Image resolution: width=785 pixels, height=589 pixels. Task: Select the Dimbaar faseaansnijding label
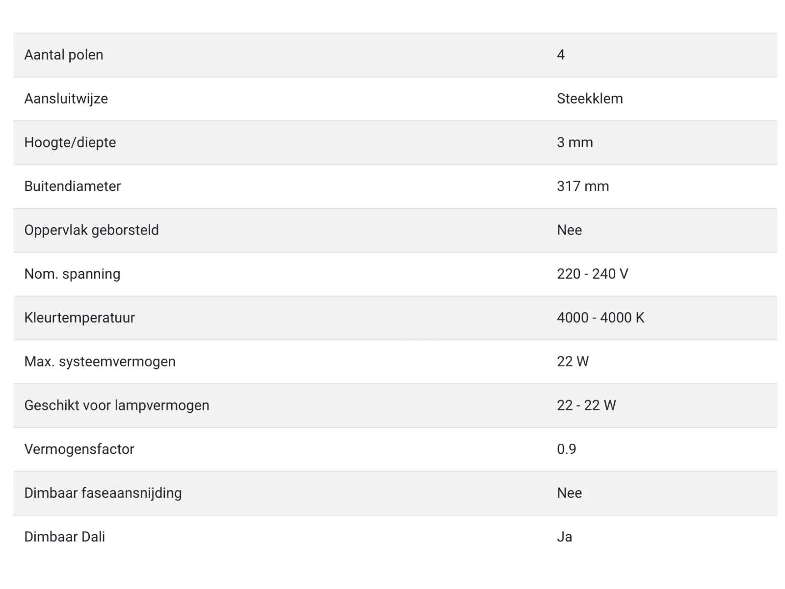click(103, 493)
